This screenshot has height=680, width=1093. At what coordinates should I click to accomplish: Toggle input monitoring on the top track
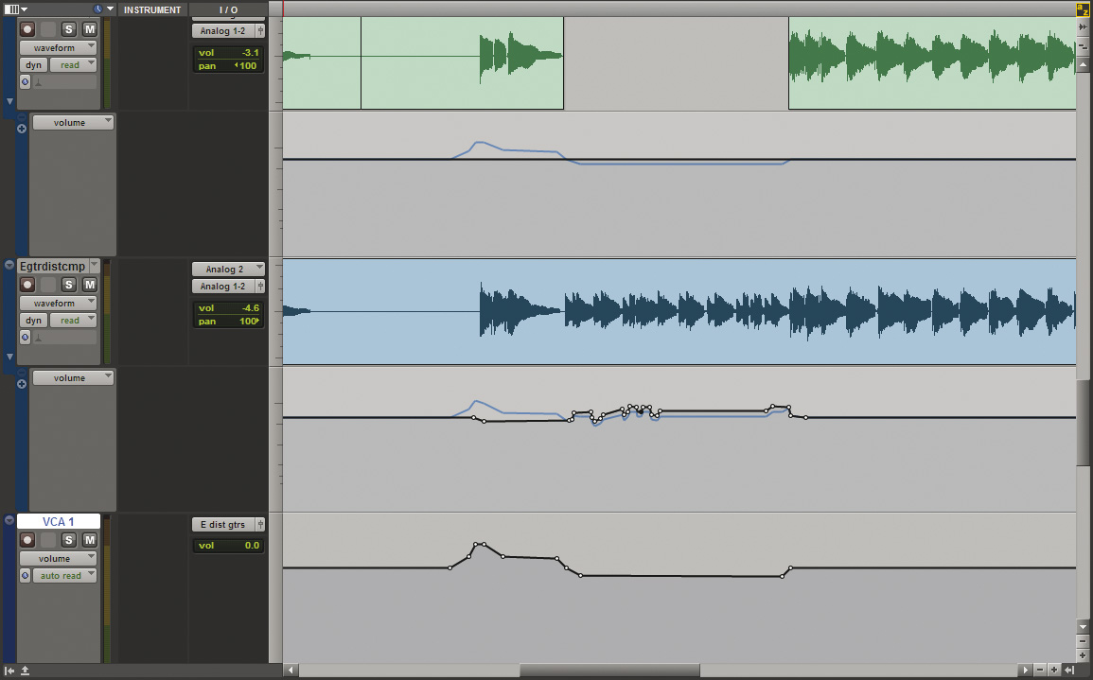tap(48, 29)
